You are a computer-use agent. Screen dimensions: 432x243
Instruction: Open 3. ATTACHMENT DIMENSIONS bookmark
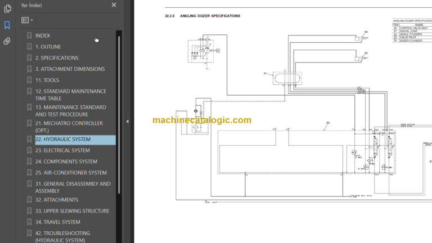pyautogui.click(x=70, y=69)
